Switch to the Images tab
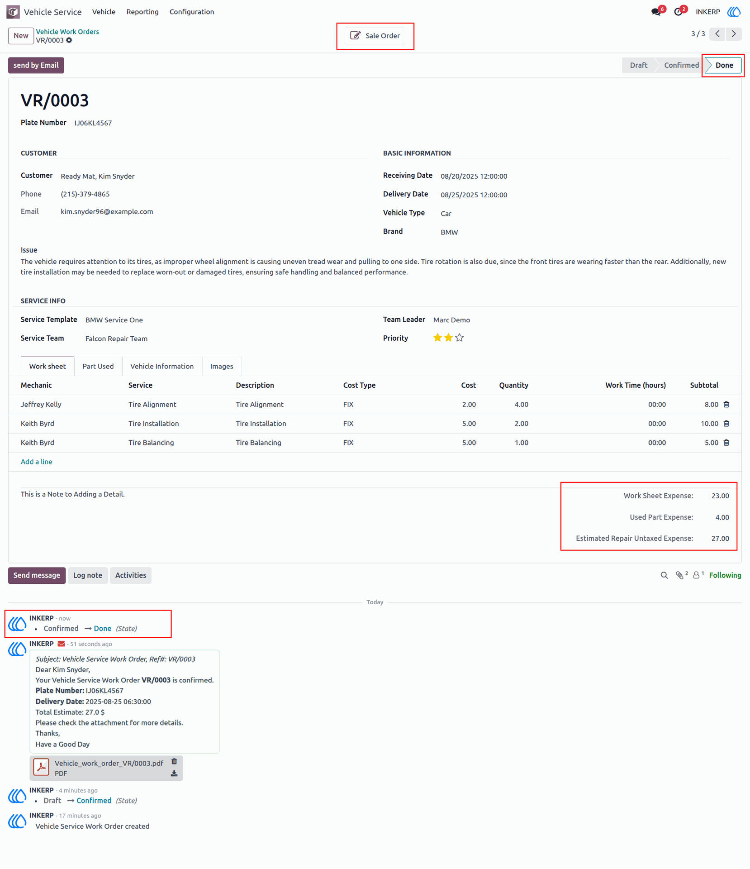Viewport: 750px width, 869px height. point(222,366)
